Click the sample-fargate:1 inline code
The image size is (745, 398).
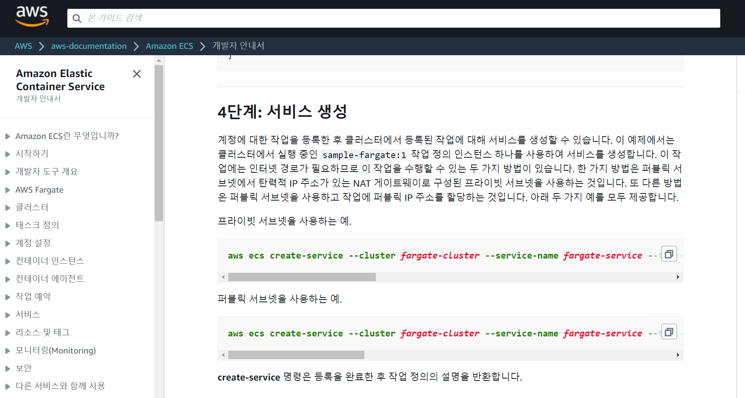(364, 155)
